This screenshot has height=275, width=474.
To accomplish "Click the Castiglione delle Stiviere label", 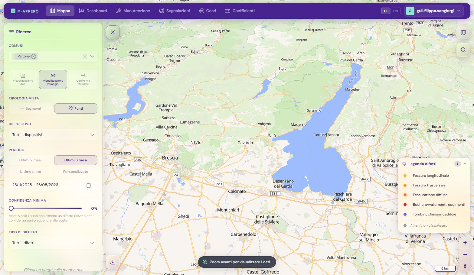I will click(x=267, y=219).
